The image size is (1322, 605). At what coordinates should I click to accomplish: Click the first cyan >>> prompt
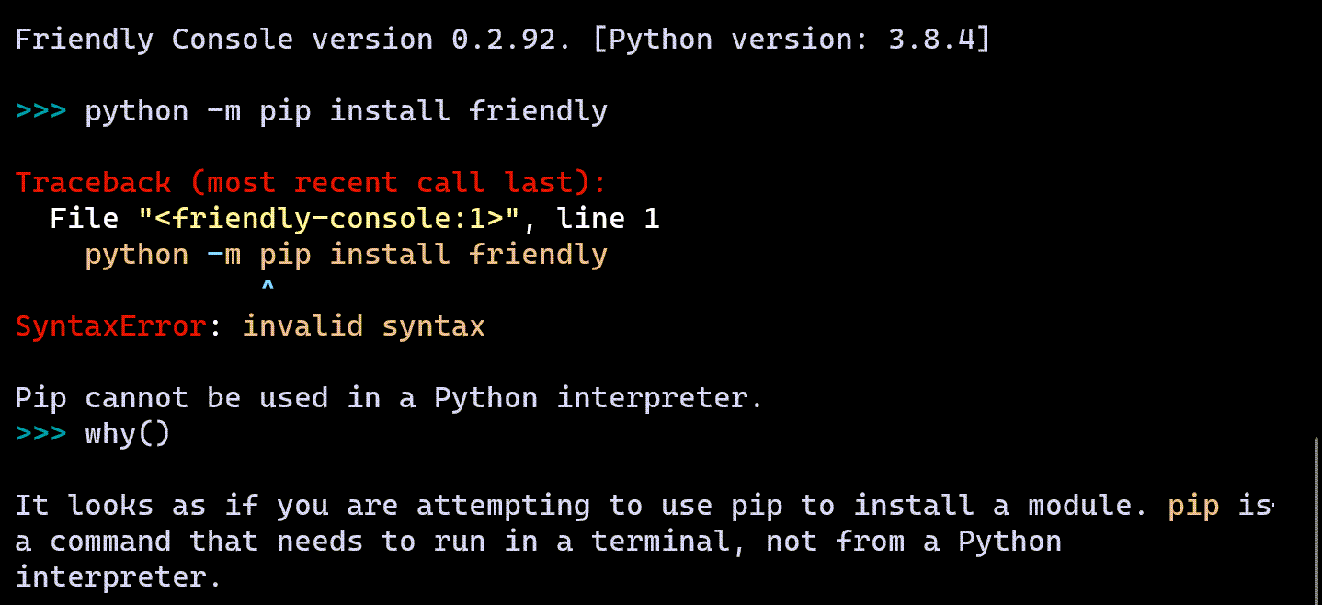click(40, 112)
